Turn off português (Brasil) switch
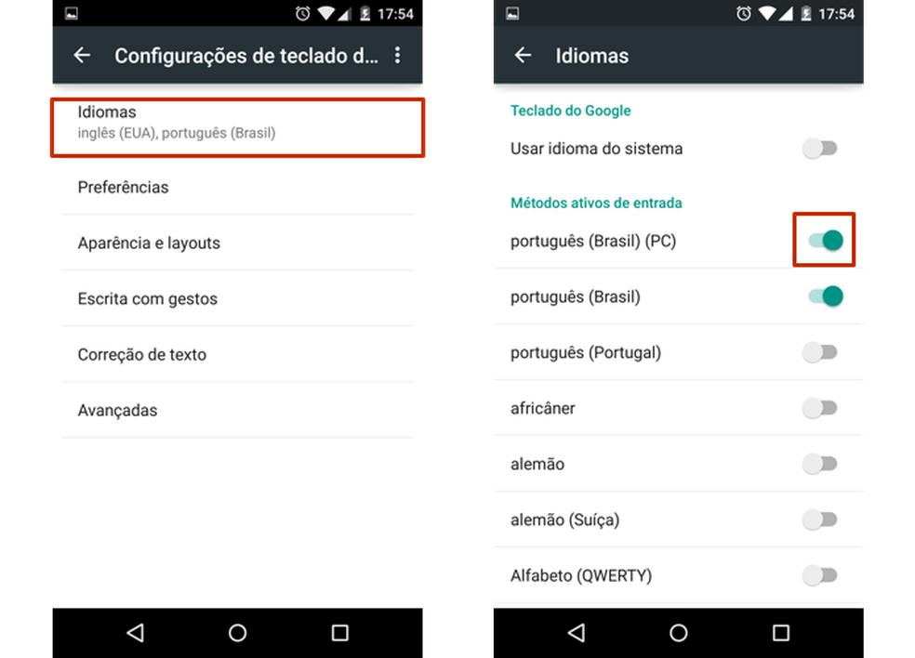 pos(825,296)
